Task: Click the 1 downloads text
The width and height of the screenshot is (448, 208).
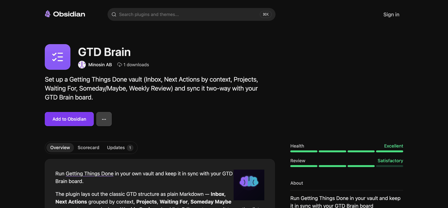Action: 136,65
